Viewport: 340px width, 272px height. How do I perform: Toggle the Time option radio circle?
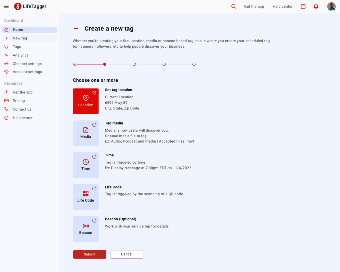pyautogui.click(x=94, y=157)
